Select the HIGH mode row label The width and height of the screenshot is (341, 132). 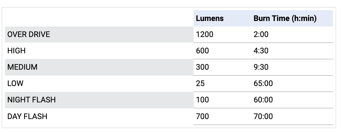17,51
